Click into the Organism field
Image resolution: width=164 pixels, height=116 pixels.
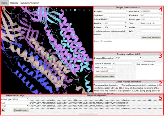coord(115,15)
